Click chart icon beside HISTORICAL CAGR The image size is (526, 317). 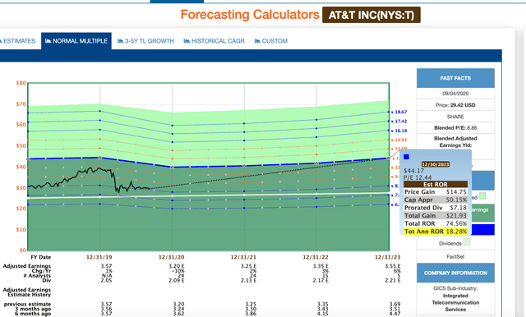click(x=187, y=41)
